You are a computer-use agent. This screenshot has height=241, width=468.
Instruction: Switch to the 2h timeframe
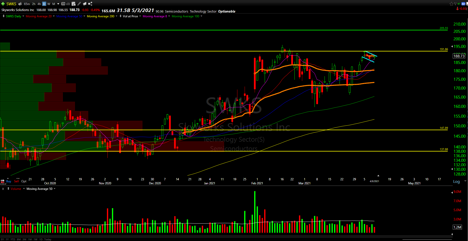[34, 4]
